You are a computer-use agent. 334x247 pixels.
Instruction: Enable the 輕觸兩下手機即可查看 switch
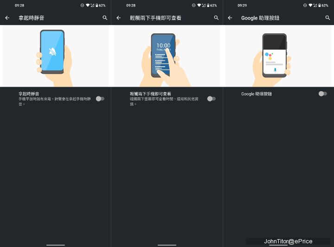coord(212,99)
